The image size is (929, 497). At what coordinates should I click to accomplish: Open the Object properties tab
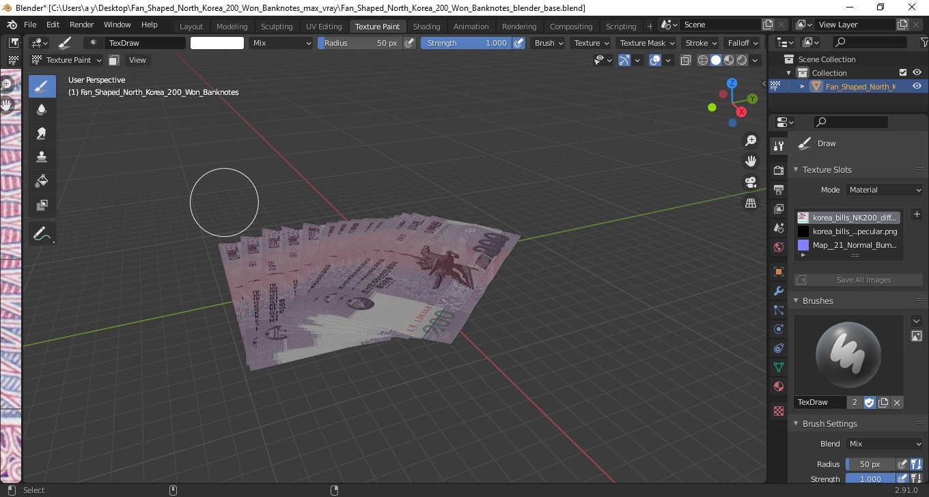pos(778,272)
